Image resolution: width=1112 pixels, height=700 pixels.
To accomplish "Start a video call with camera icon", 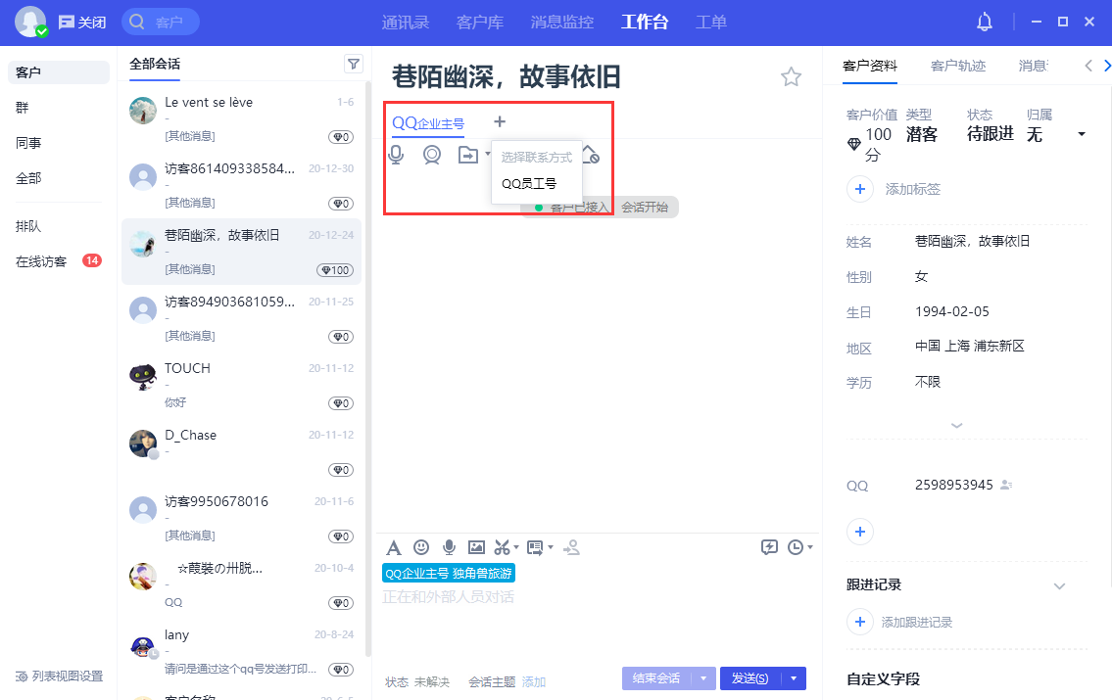I will pos(432,155).
